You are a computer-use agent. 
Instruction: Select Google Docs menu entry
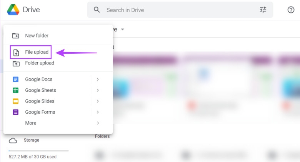tap(58, 79)
